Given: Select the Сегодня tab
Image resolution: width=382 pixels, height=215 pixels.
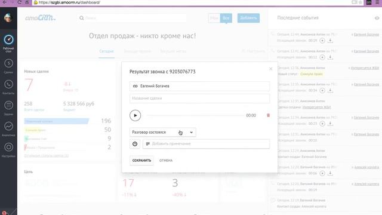Looking at the screenshot, I should pyautogui.click(x=106, y=51).
